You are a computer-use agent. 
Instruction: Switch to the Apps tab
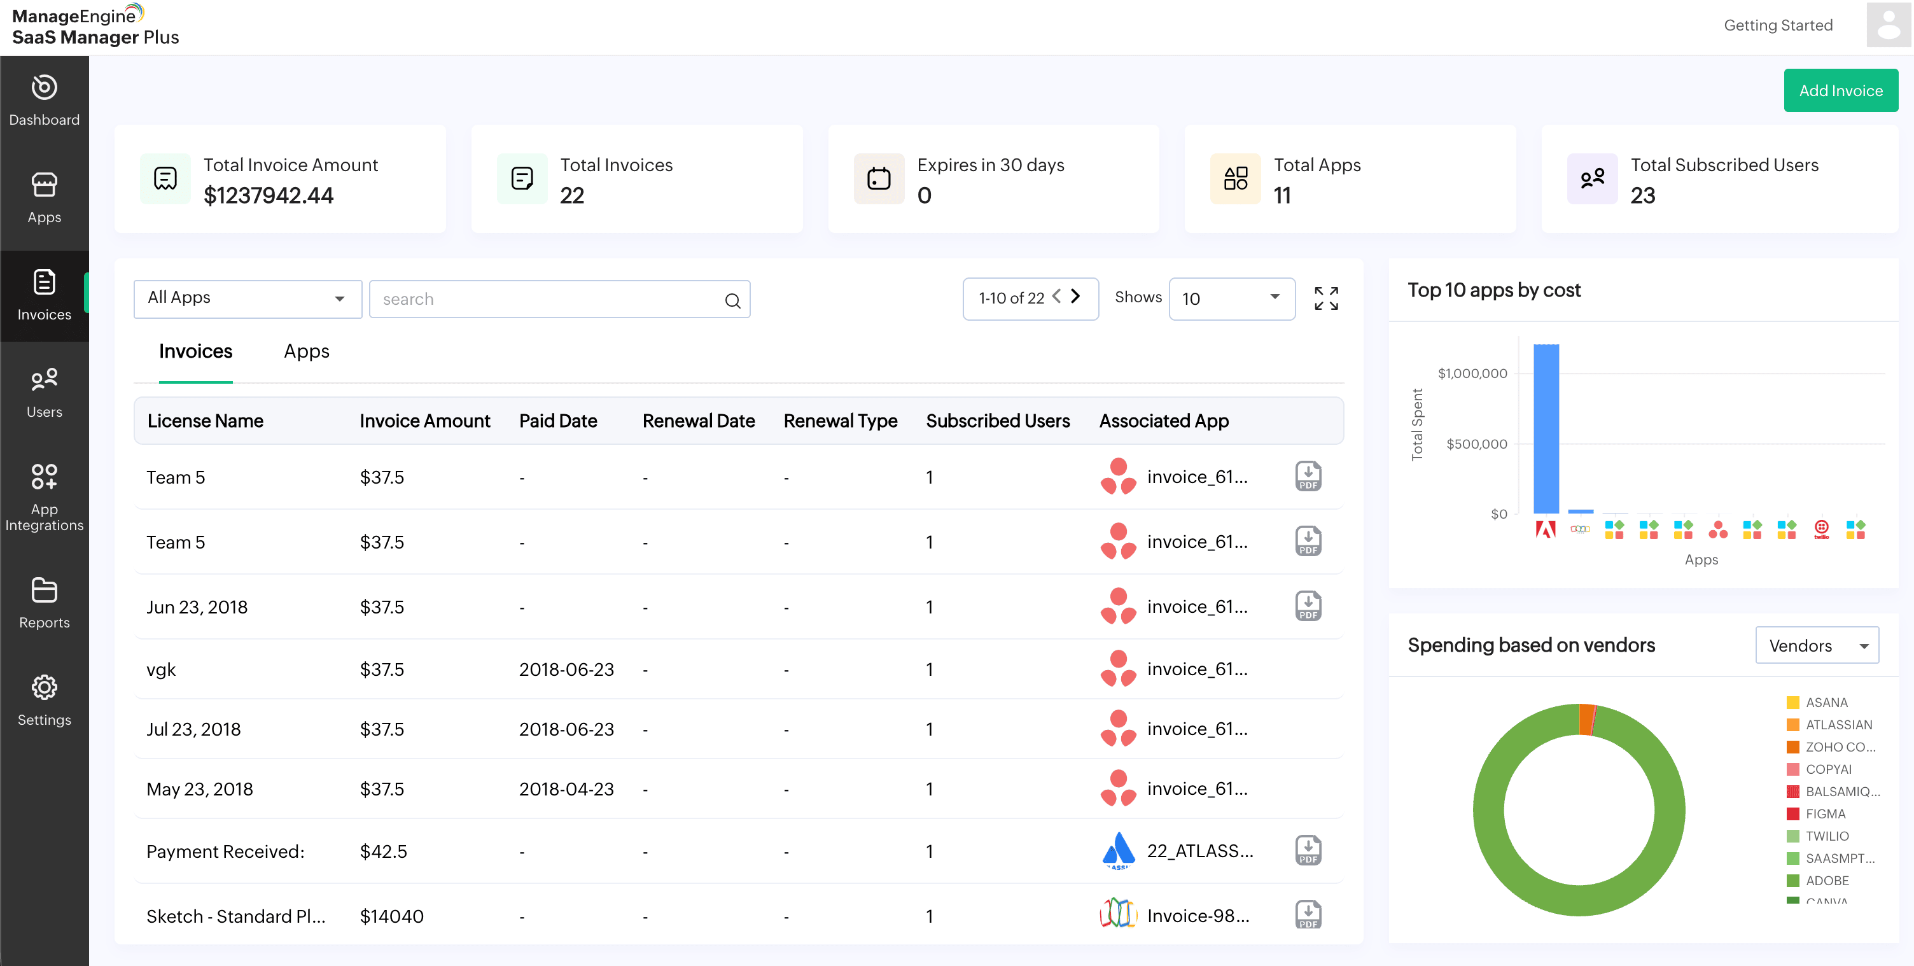306,351
